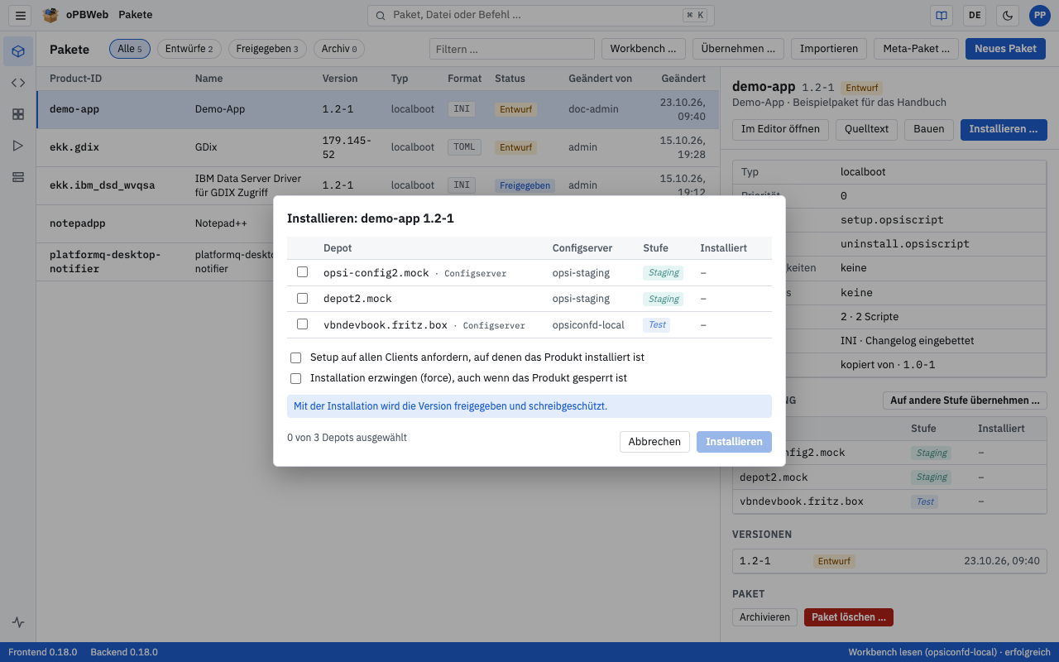Select demo-app in the package list
Screen dimensions: 1059x662
[378, 109]
